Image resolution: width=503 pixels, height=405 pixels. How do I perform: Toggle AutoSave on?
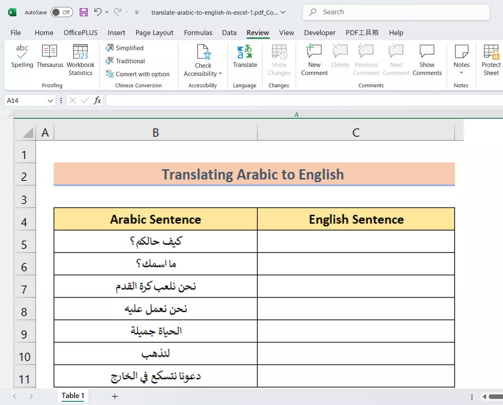click(62, 12)
